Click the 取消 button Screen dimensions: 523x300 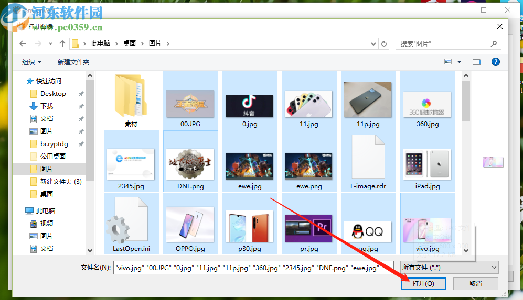(x=476, y=283)
